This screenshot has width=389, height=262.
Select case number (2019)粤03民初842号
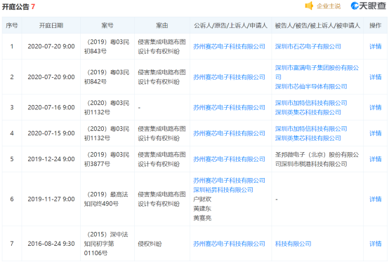point(107,77)
